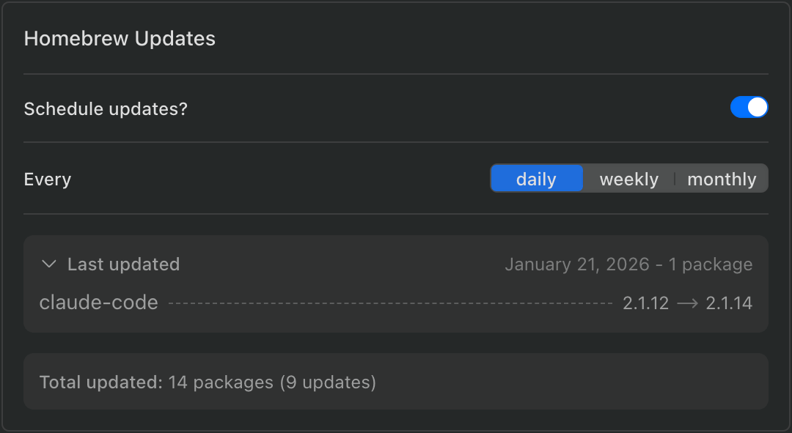792x433 pixels.
Task: Switch to monthly updates
Action: tap(722, 178)
